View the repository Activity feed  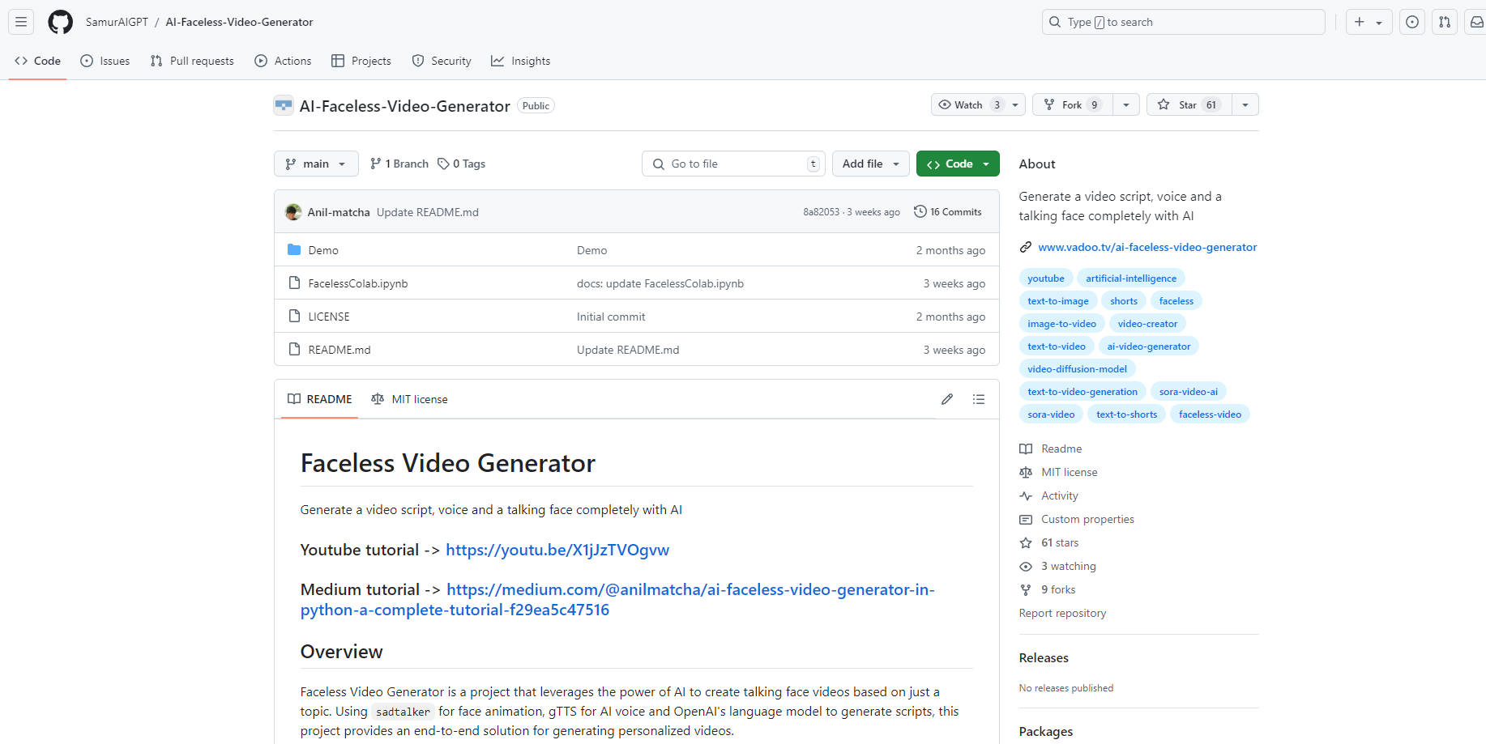pyautogui.click(x=1058, y=495)
